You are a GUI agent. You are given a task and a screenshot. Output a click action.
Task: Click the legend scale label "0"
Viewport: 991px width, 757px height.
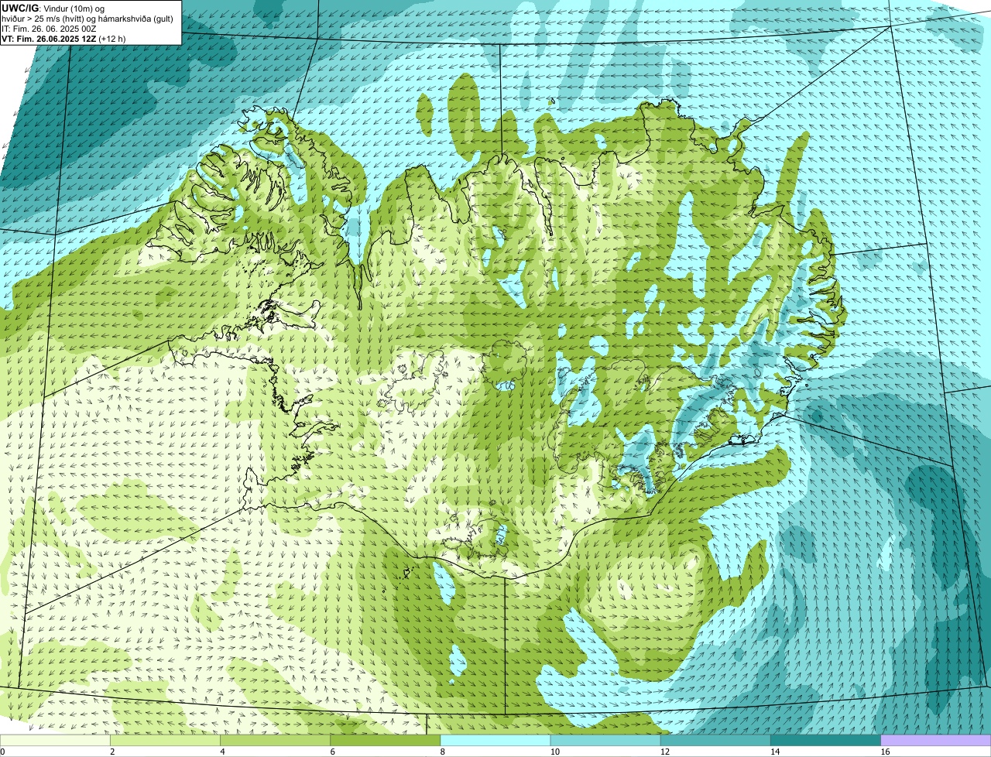[2, 752]
